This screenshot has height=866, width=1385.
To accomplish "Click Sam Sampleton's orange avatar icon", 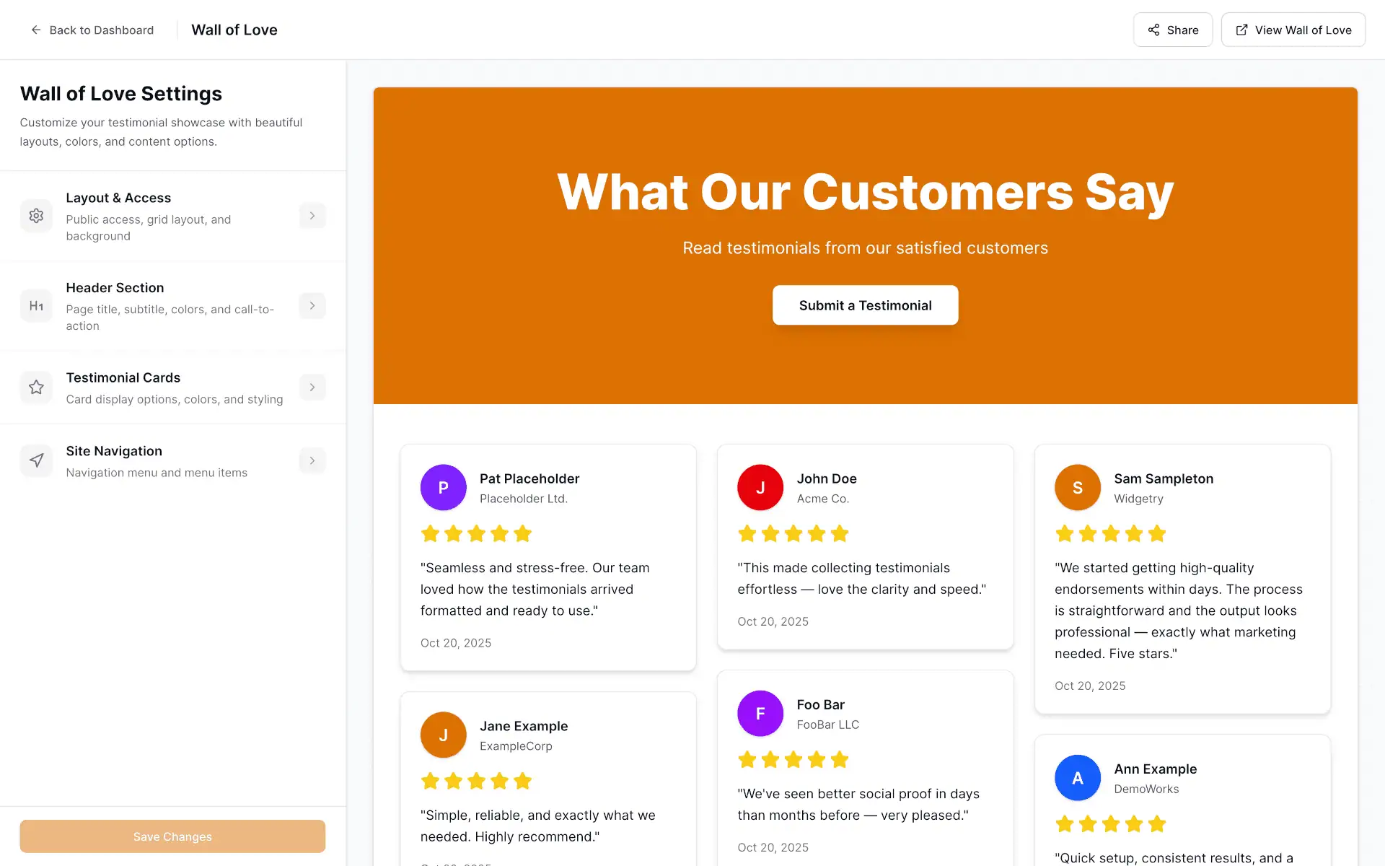I will coord(1077,487).
